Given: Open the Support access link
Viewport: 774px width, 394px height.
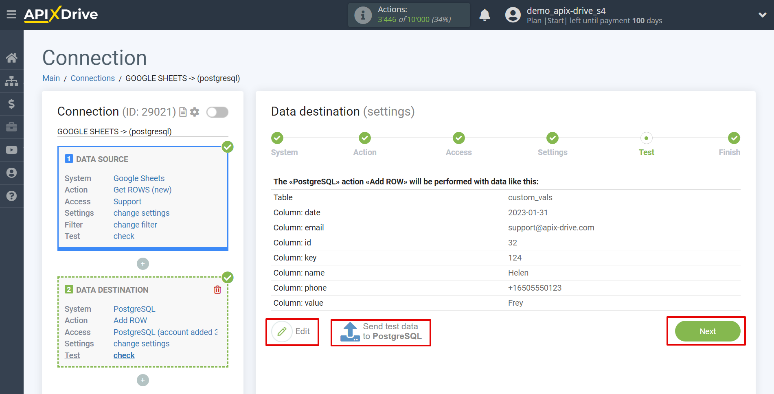Looking at the screenshot, I should pos(127,201).
